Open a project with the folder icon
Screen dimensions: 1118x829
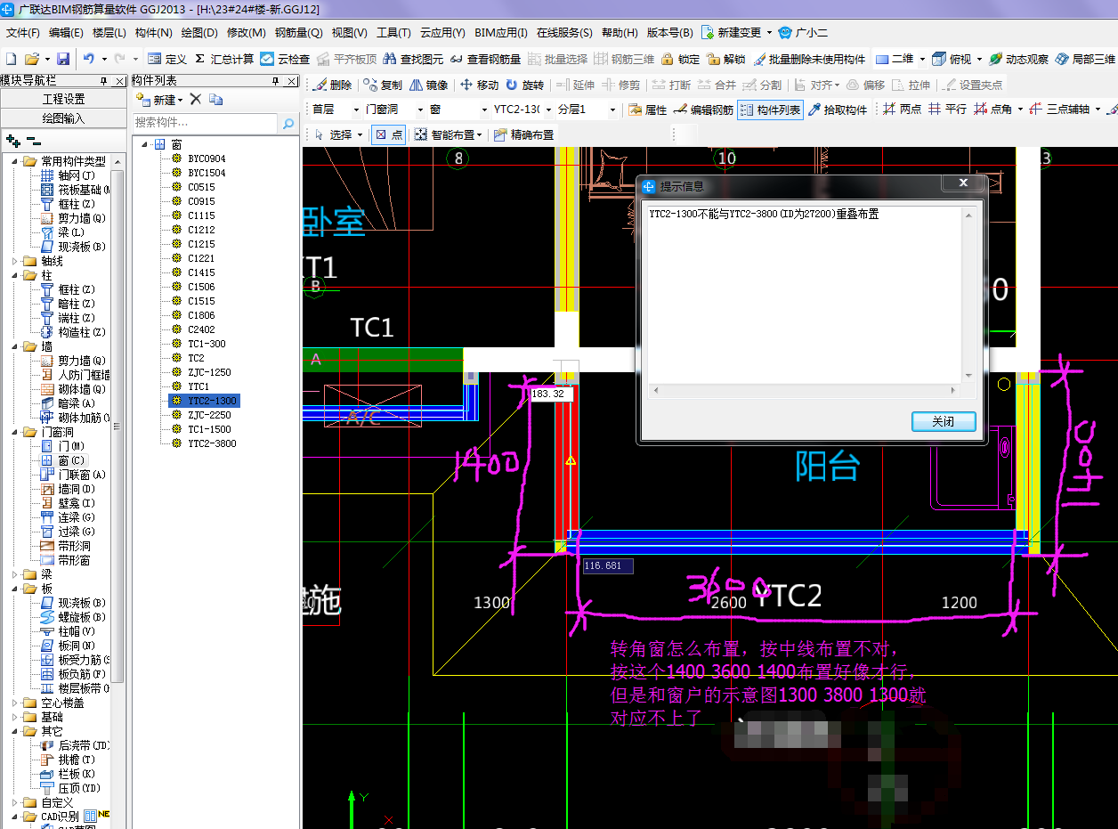31,59
